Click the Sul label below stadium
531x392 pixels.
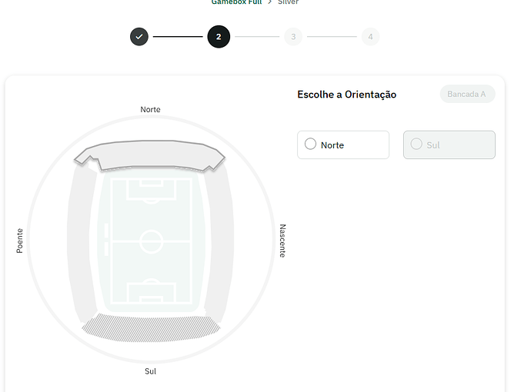coord(150,371)
